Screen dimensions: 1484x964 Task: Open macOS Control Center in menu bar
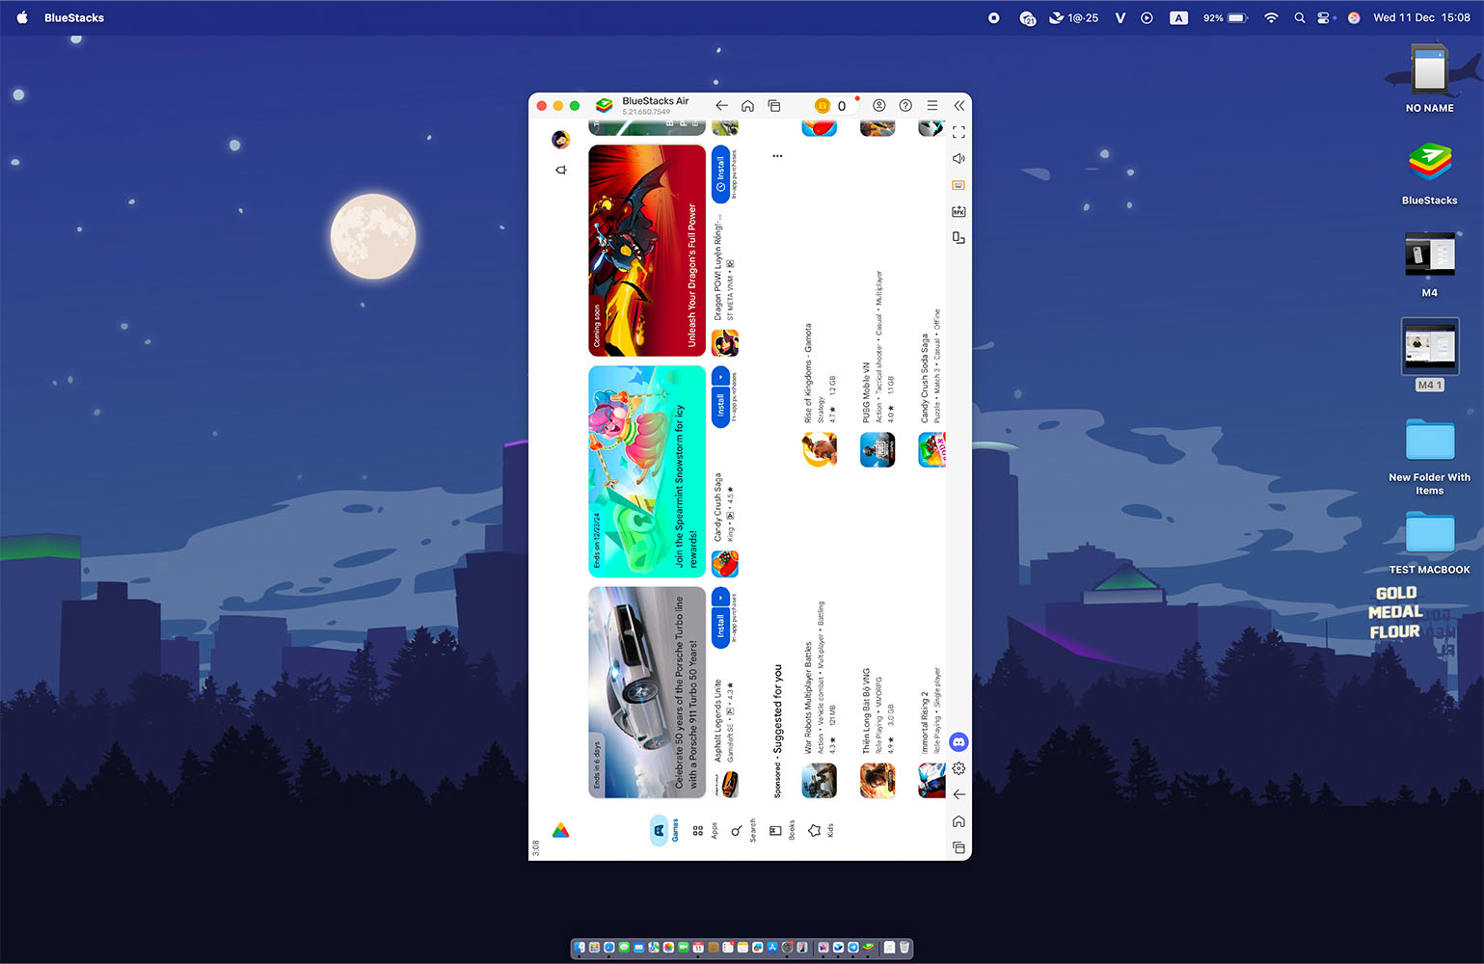coord(1324,17)
